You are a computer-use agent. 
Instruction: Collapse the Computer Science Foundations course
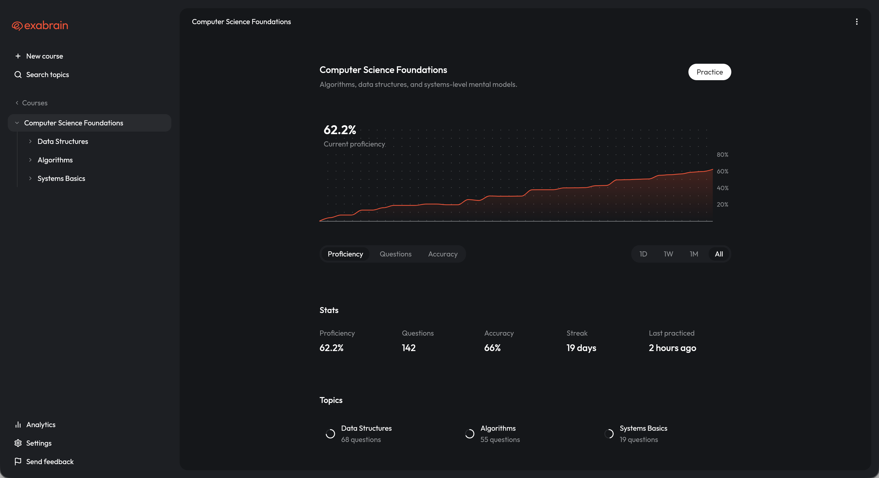tap(17, 123)
